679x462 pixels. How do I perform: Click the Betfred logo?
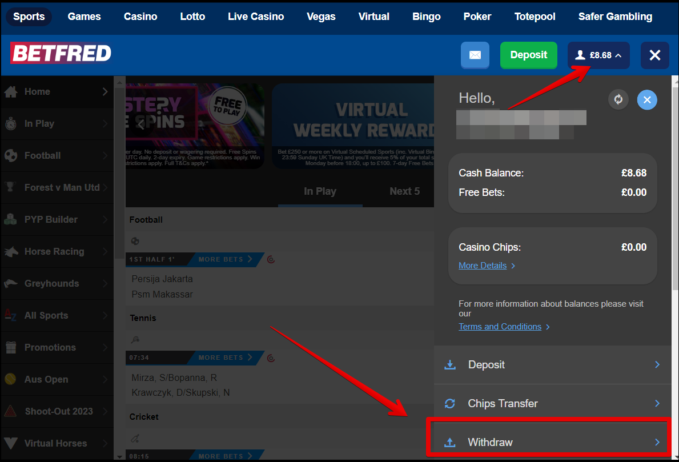click(61, 53)
